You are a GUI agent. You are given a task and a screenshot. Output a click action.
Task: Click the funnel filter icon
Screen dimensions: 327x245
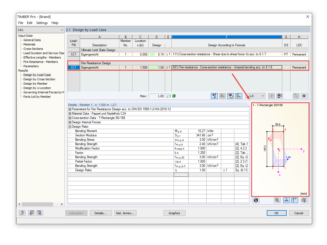[x=271, y=96]
